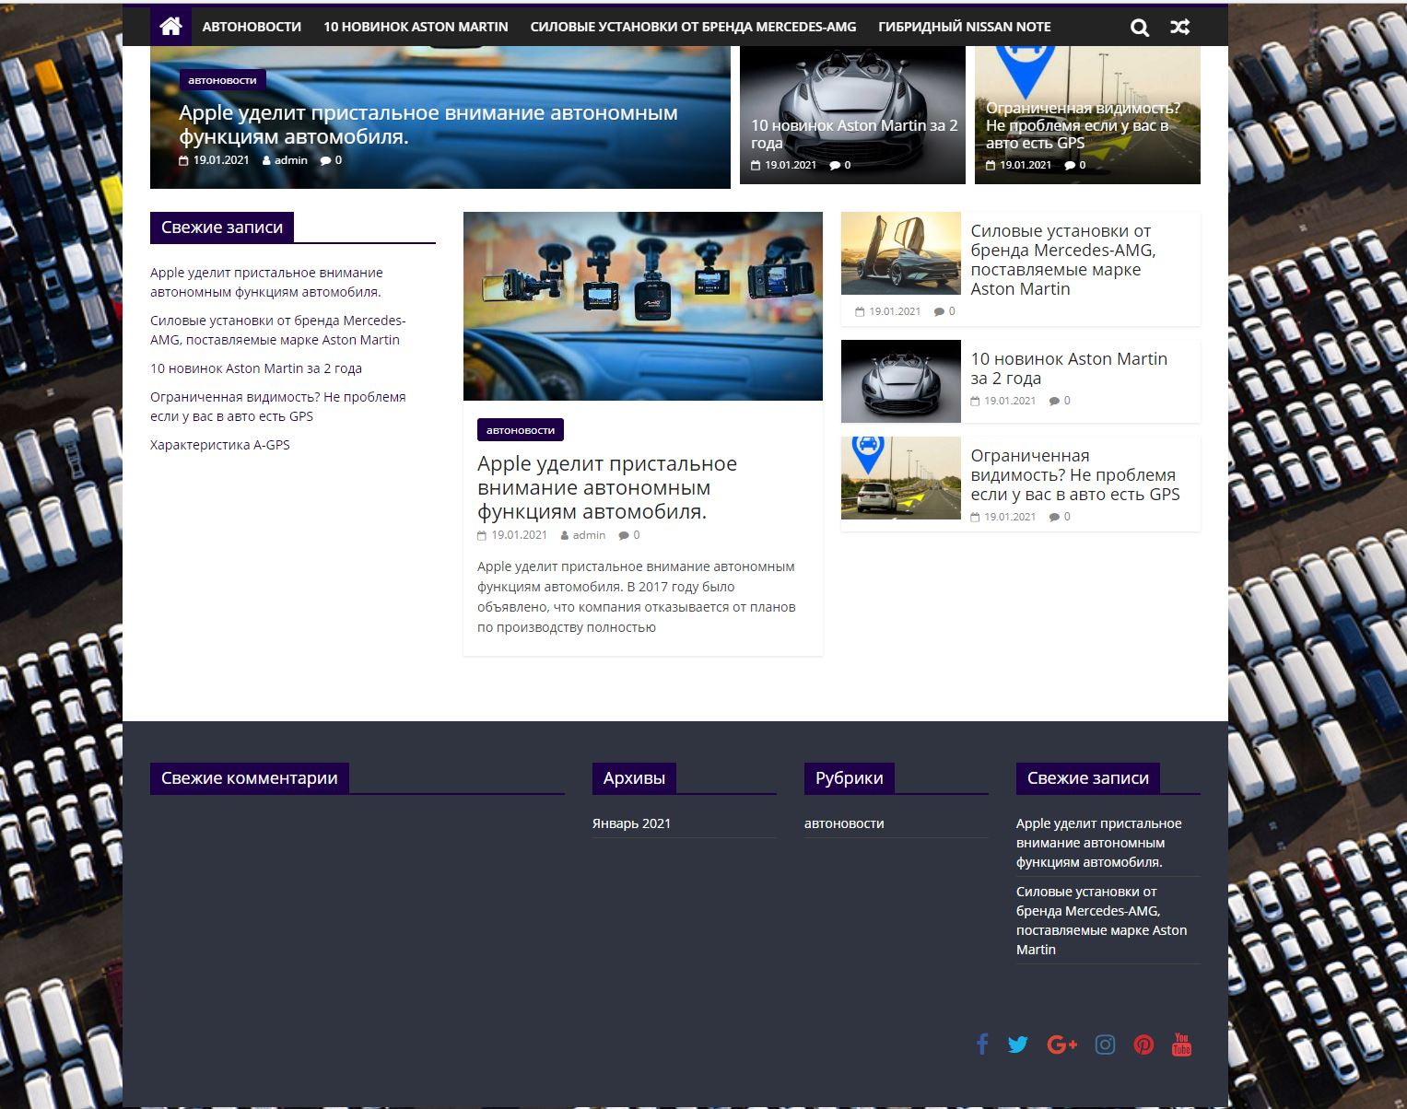Open the Facebook social icon

[x=982, y=1045]
